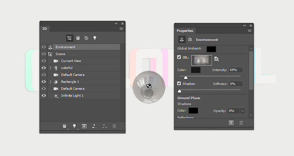Select the Properties panel tab

point(185,30)
